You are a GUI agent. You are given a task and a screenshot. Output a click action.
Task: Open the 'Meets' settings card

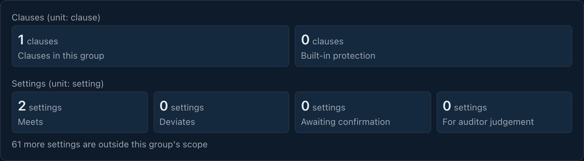[80, 112]
